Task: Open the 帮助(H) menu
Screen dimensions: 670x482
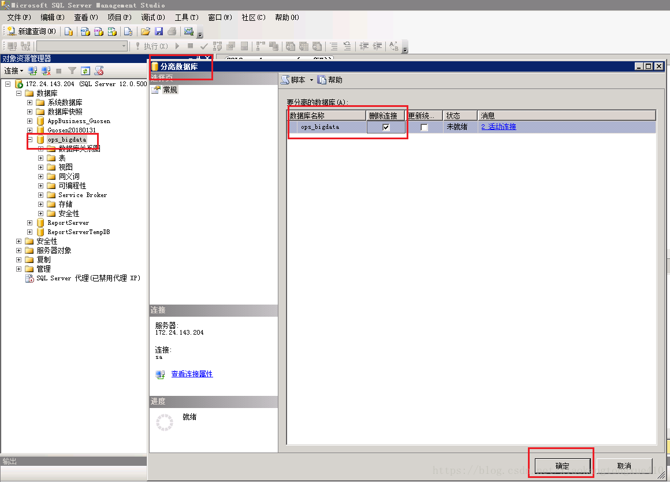Action: [287, 17]
